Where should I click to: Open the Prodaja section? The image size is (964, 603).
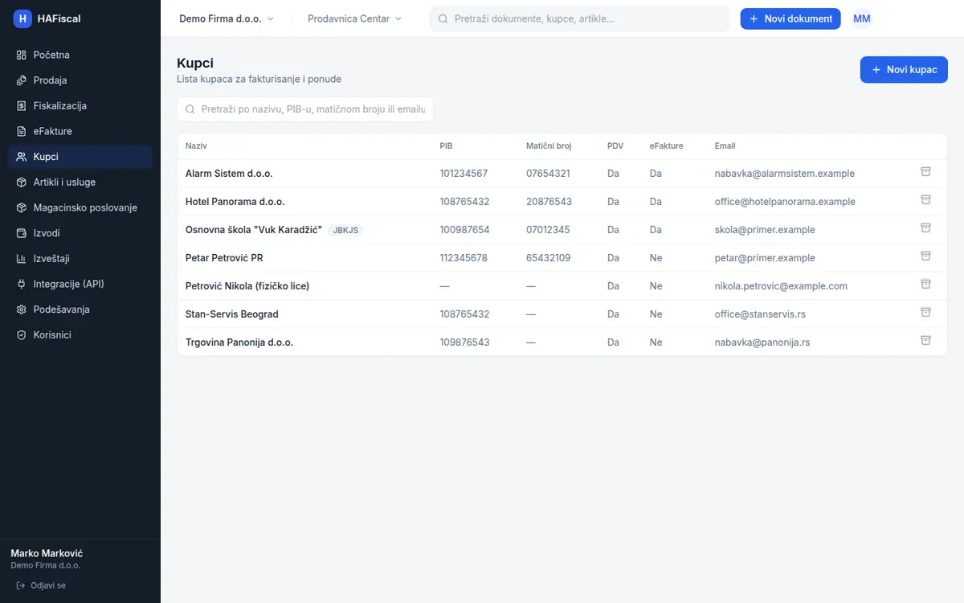pos(80,80)
